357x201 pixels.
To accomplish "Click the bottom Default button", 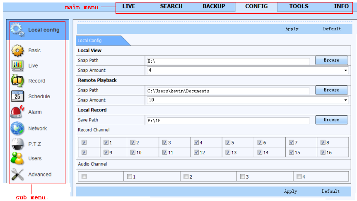I will tap(330, 191).
